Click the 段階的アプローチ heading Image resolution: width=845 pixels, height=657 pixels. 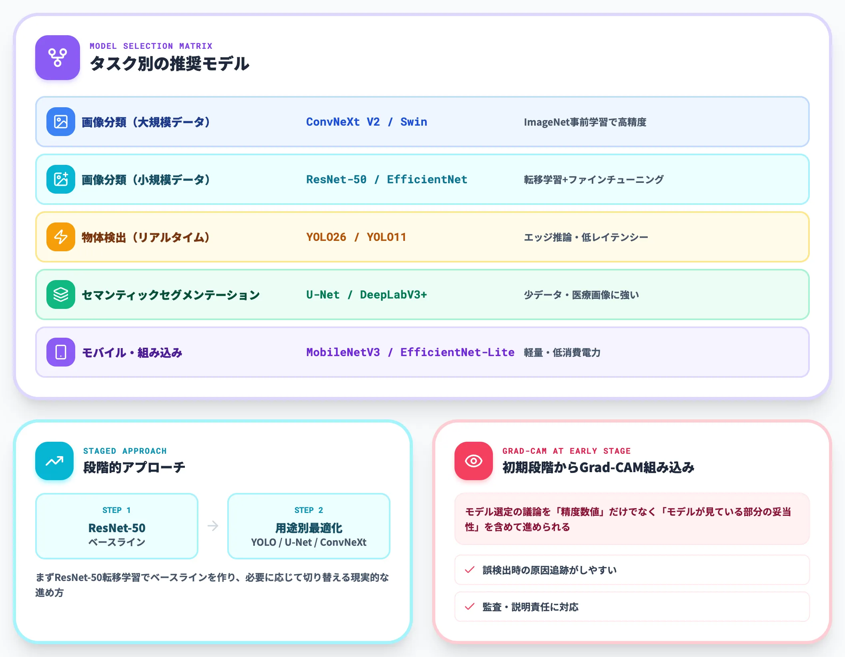coord(134,467)
